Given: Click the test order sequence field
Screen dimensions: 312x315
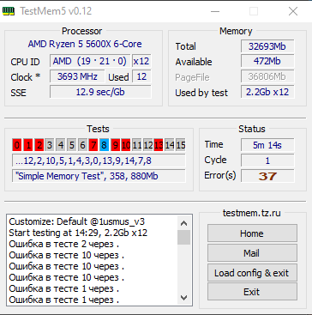Looking at the screenshot, I should [x=99, y=161].
